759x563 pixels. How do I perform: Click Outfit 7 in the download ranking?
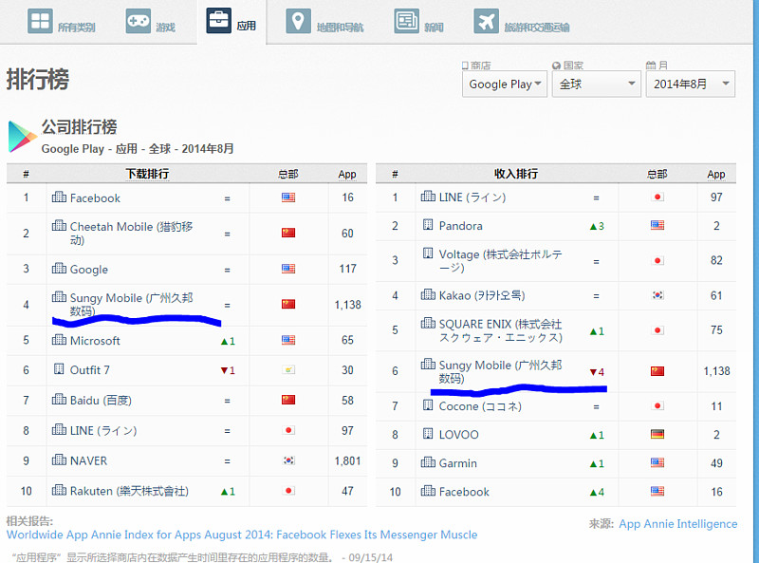(x=89, y=370)
